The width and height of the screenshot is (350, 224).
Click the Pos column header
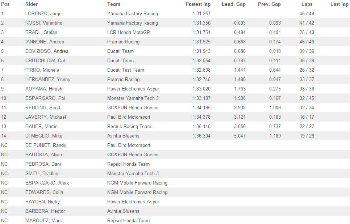coord(5,4)
